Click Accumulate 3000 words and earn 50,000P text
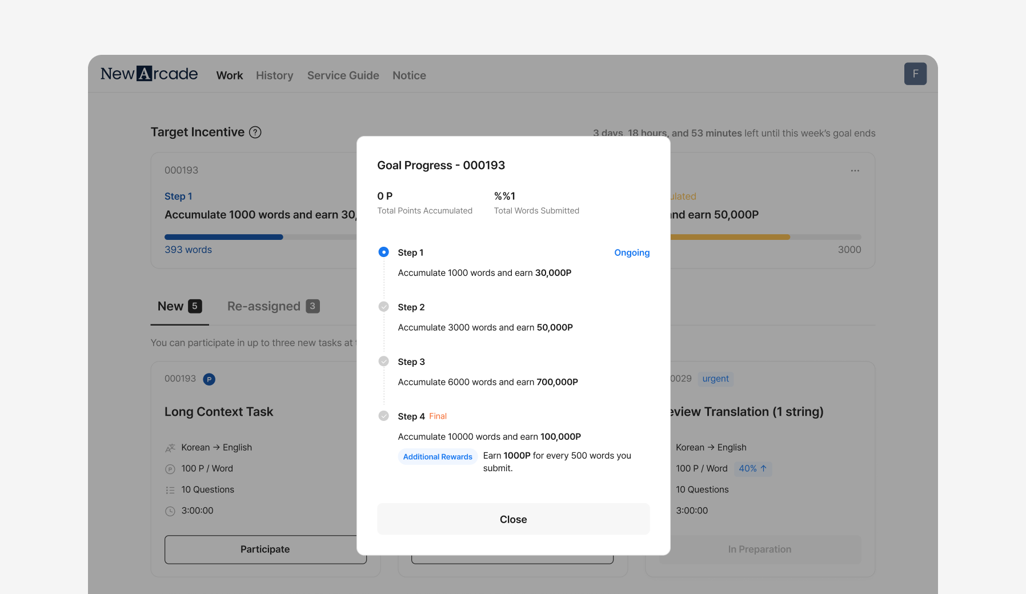This screenshot has width=1026, height=594. point(485,327)
